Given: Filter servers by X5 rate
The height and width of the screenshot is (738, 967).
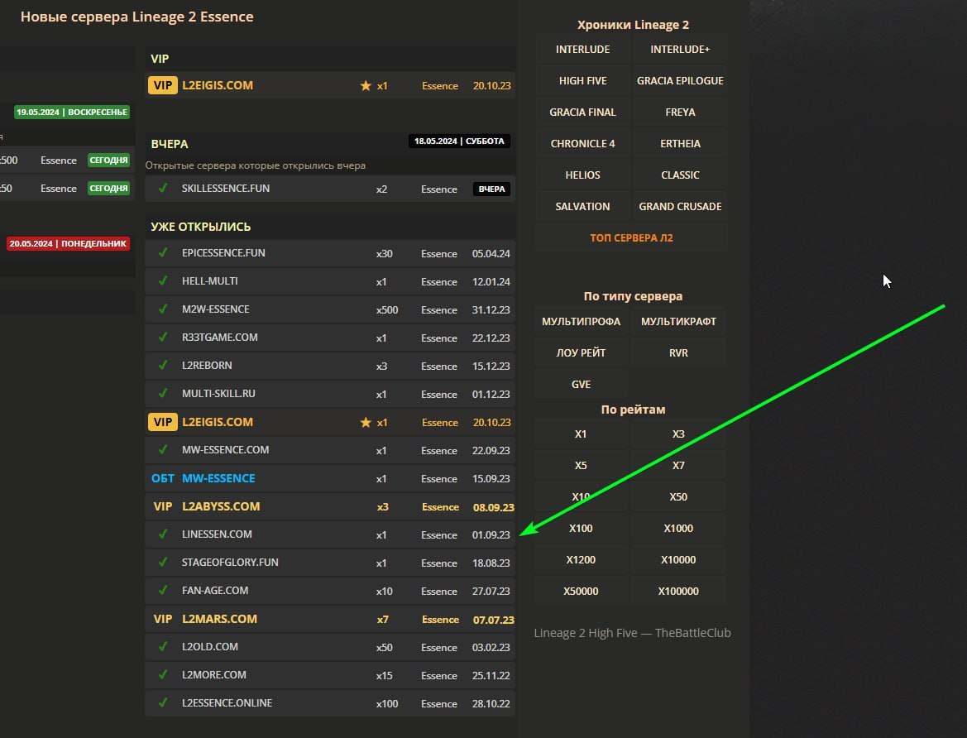Looking at the screenshot, I should [x=581, y=466].
